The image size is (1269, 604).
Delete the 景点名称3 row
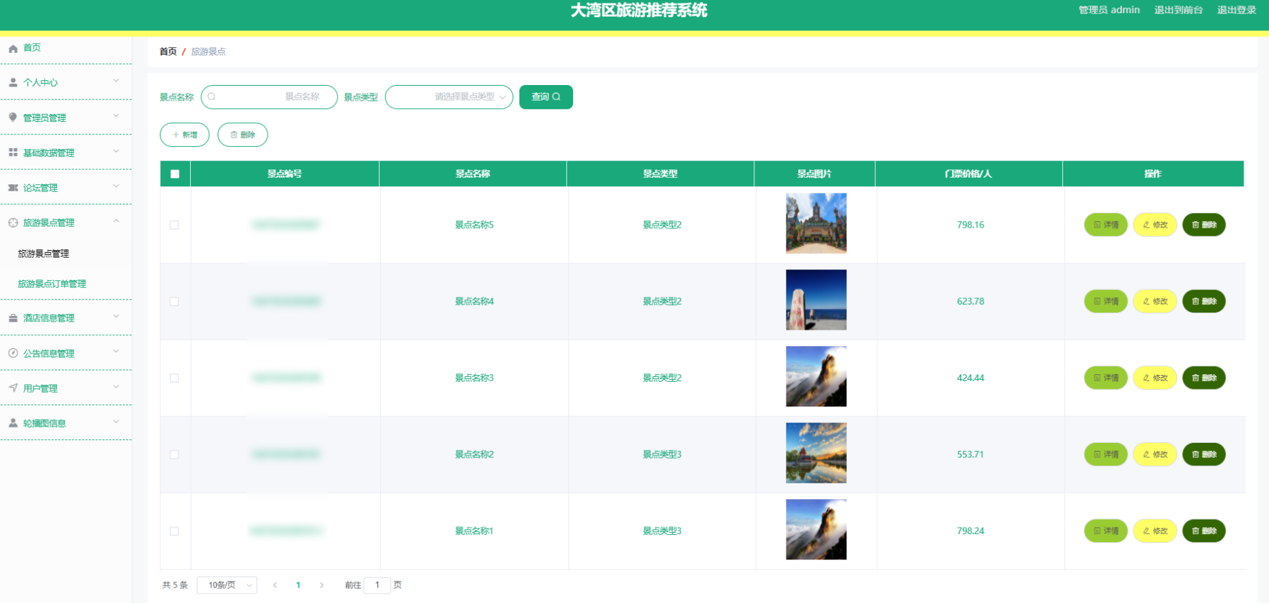[1204, 378]
